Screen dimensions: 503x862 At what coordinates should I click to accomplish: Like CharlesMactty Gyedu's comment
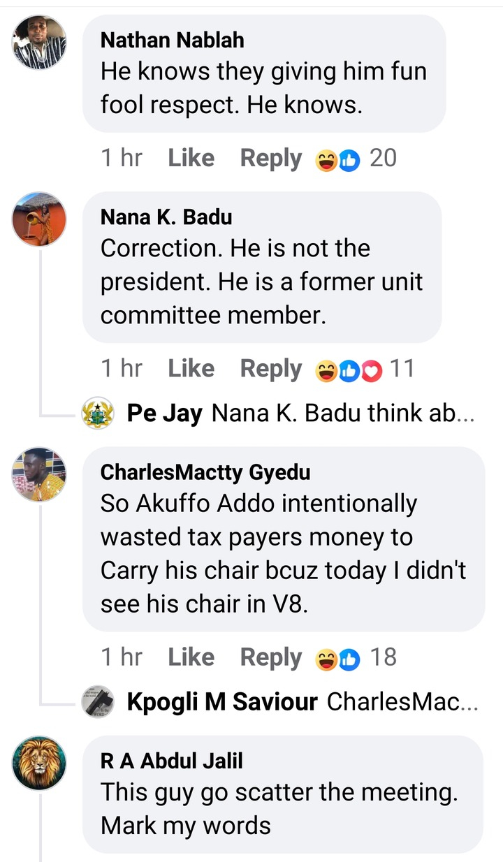(x=191, y=657)
